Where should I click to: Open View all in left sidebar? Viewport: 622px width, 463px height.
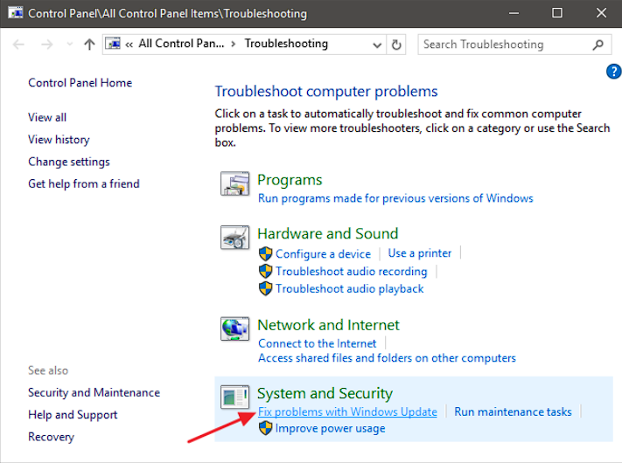(47, 117)
